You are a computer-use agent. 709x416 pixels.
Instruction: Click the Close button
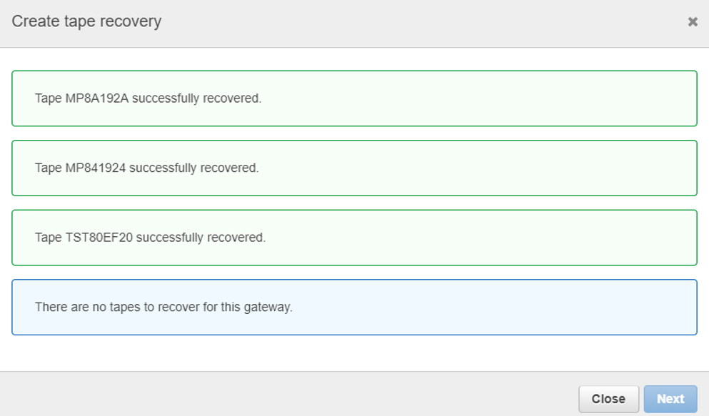608,399
